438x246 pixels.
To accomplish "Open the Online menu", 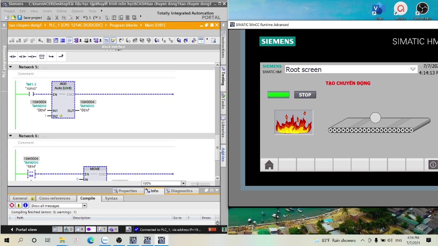I will coord(61,11).
